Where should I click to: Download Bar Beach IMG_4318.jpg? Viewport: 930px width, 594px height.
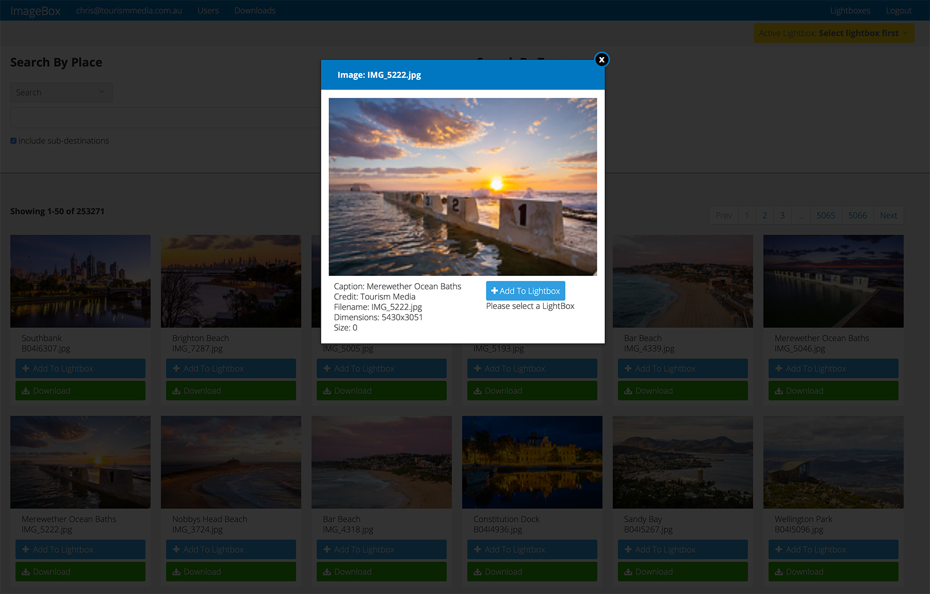[x=382, y=572]
